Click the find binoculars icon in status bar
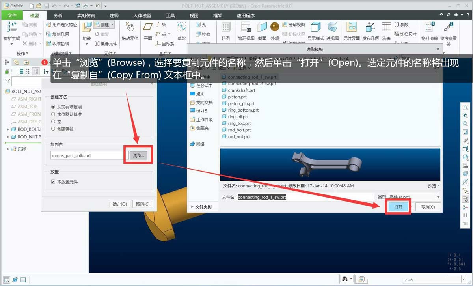 346,279
